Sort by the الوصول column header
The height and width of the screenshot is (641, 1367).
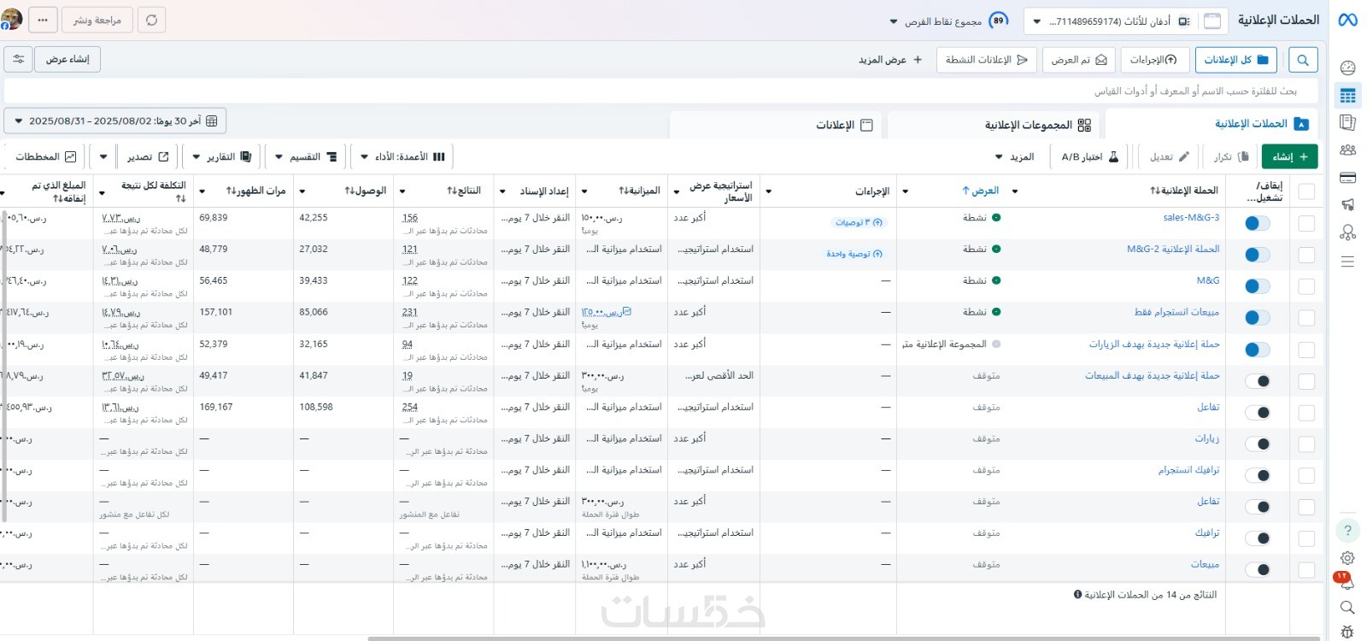pos(366,191)
